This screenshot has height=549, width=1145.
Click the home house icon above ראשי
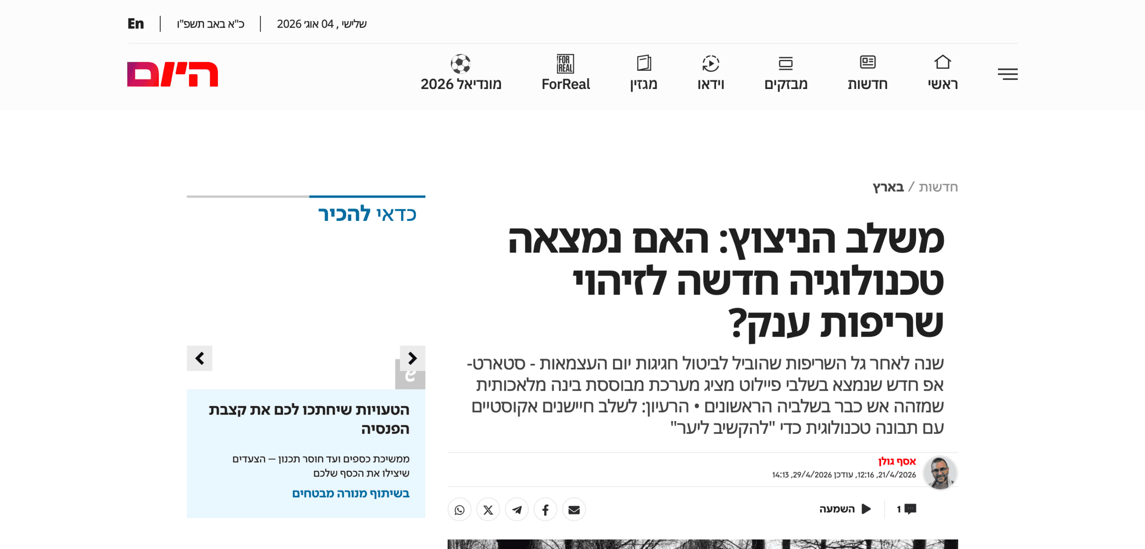pyautogui.click(x=942, y=62)
